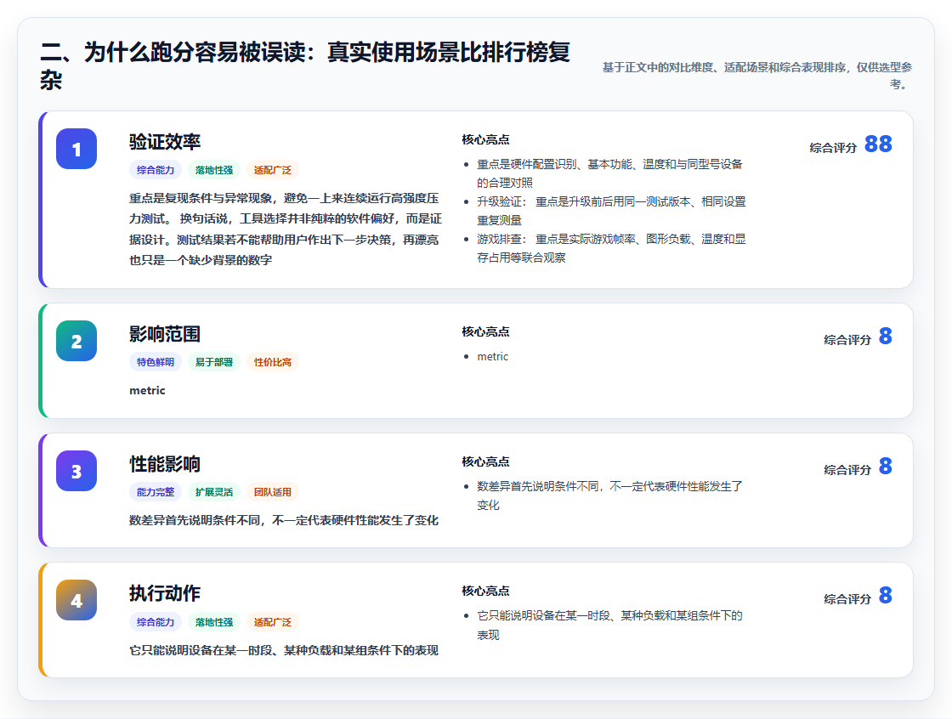Click 验证效率 description paragraph 重点是复现条件

tap(286, 229)
